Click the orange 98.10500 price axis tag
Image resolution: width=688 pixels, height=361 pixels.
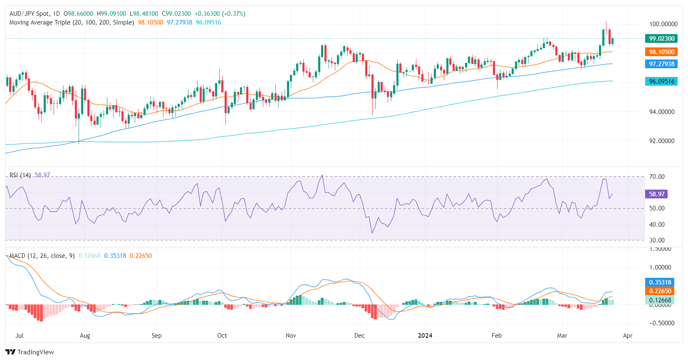tap(661, 52)
